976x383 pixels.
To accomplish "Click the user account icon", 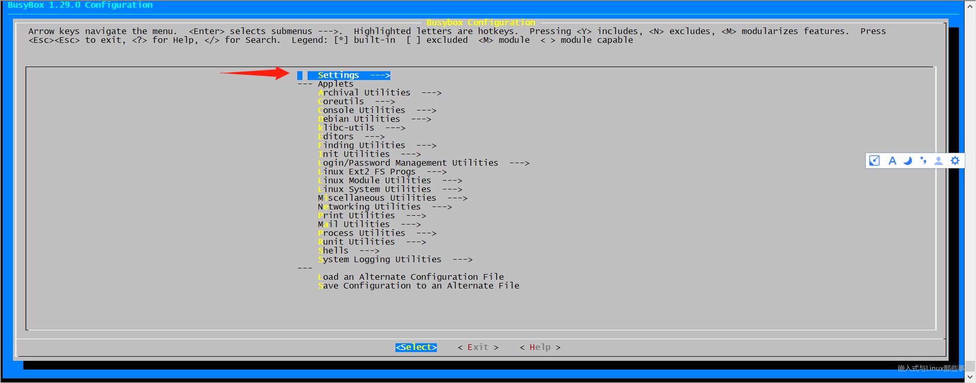I will tap(938, 161).
